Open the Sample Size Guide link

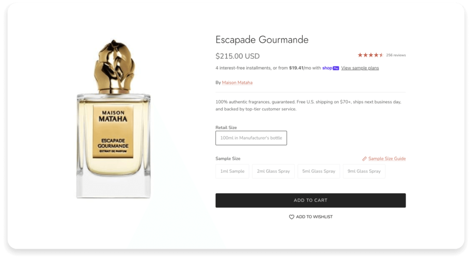(387, 159)
